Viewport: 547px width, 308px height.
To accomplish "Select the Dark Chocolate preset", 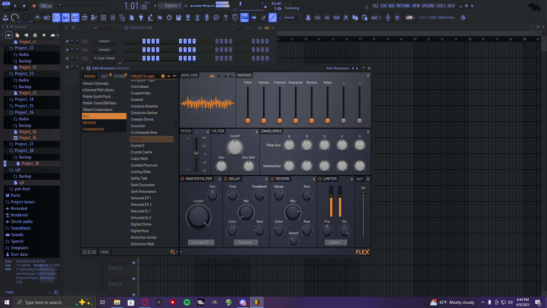I will (142, 185).
